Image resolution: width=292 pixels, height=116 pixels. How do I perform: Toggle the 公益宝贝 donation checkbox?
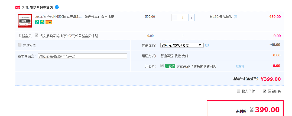[37, 35]
